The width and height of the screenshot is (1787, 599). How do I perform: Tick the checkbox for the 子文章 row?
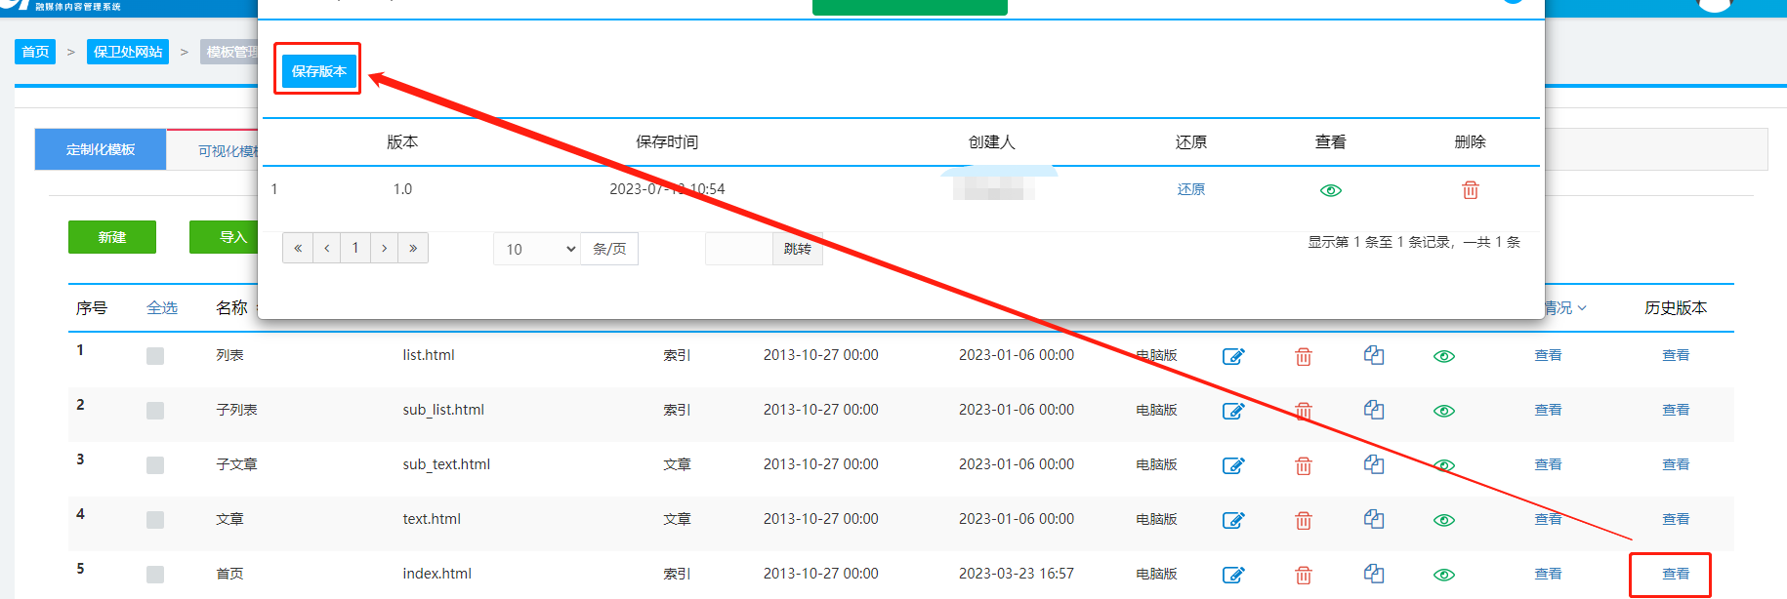coord(155,465)
